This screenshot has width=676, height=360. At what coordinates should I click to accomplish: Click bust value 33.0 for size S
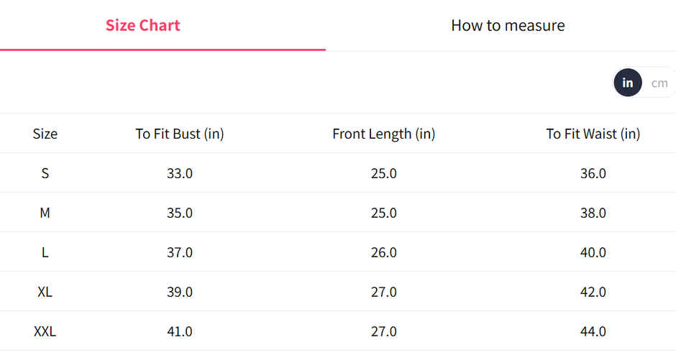coord(180,173)
